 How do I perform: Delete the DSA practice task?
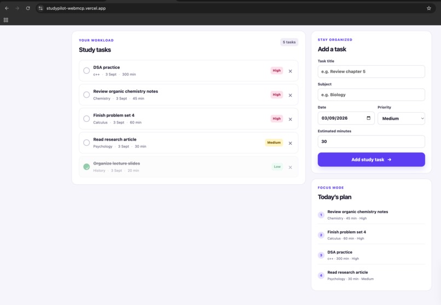(x=290, y=71)
